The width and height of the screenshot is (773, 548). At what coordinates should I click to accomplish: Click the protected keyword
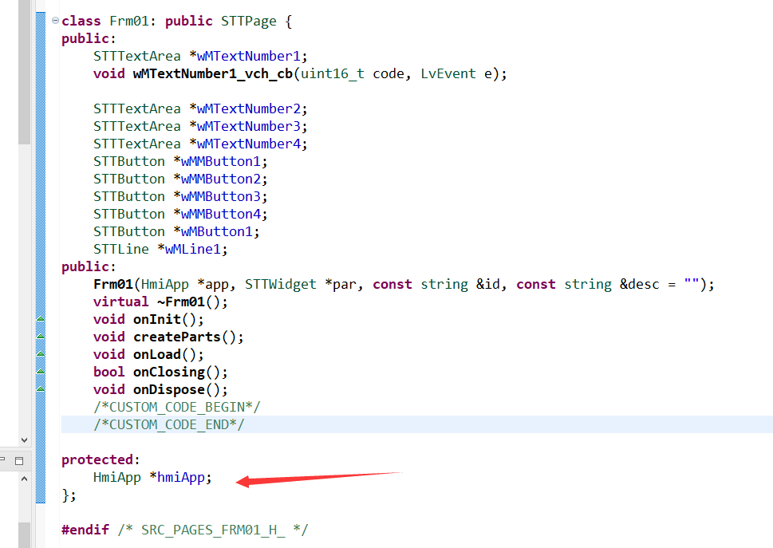97,459
